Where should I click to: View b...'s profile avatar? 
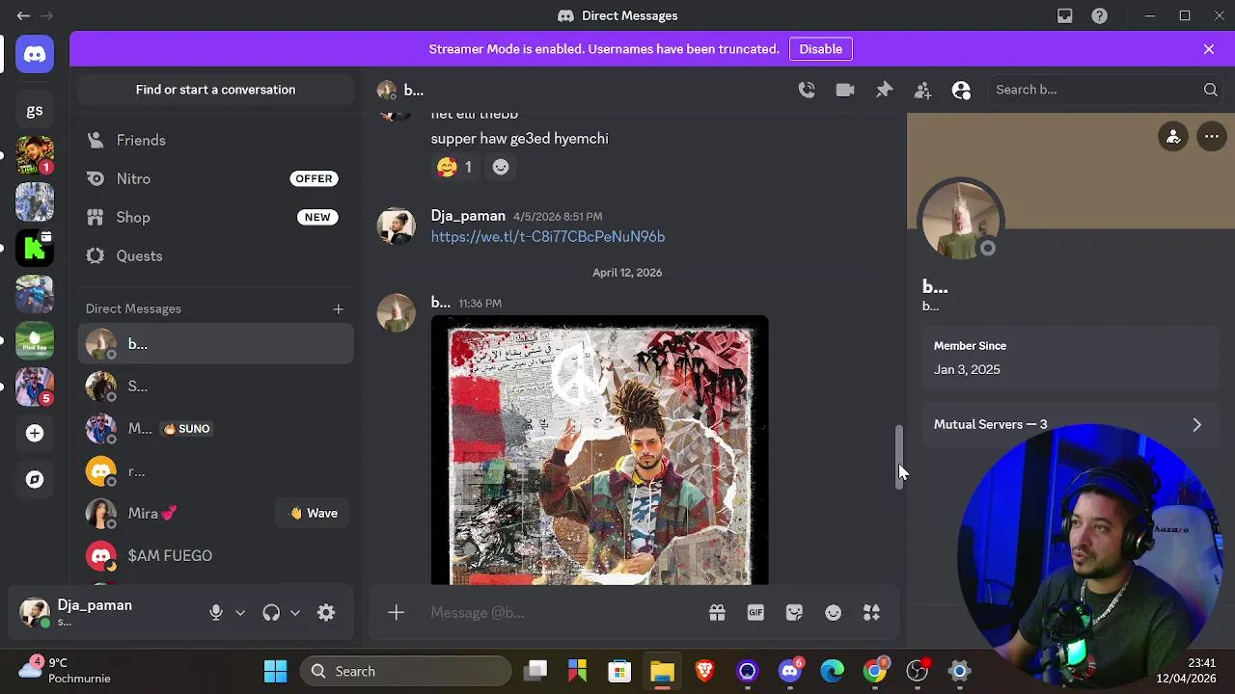[x=961, y=221]
